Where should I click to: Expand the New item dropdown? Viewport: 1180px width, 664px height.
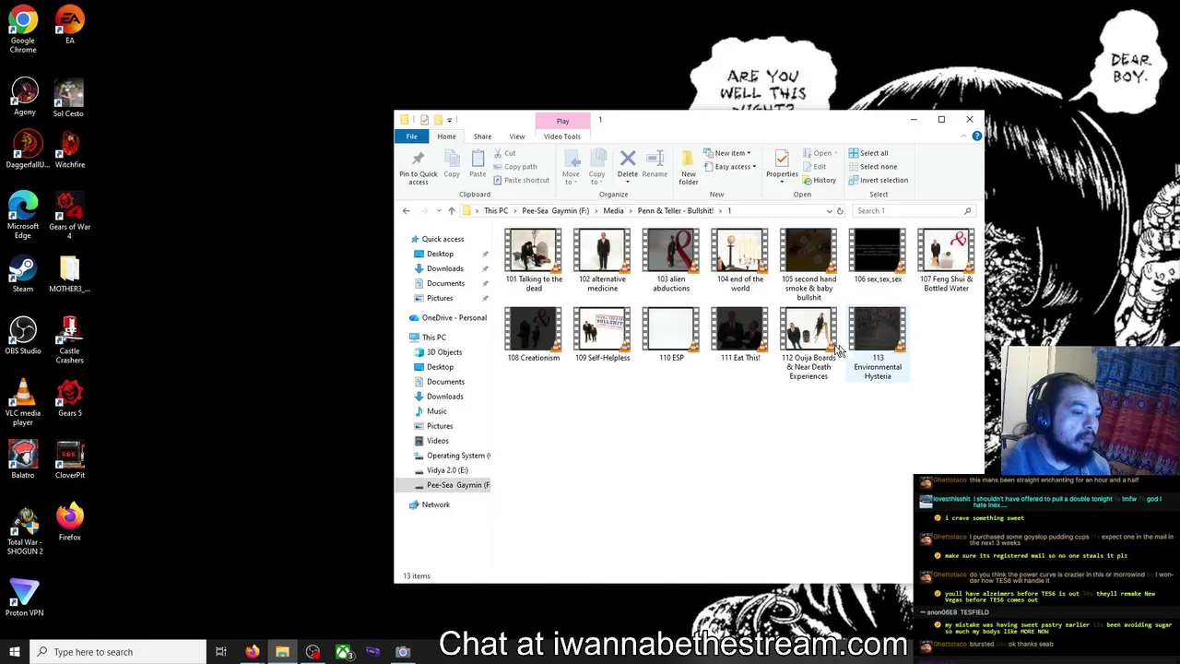pos(729,153)
